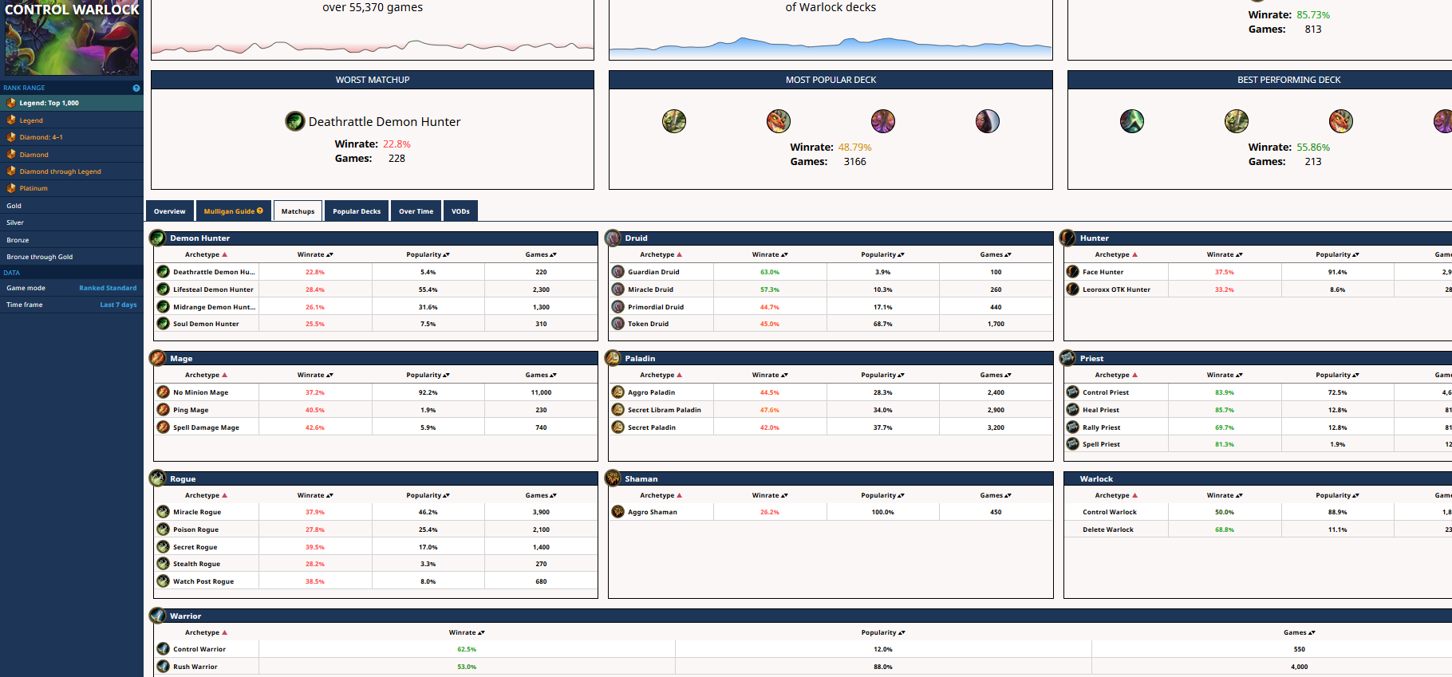The width and height of the screenshot is (1452, 677).
Task: Select the Legend rank range
Action: (72, 120)
